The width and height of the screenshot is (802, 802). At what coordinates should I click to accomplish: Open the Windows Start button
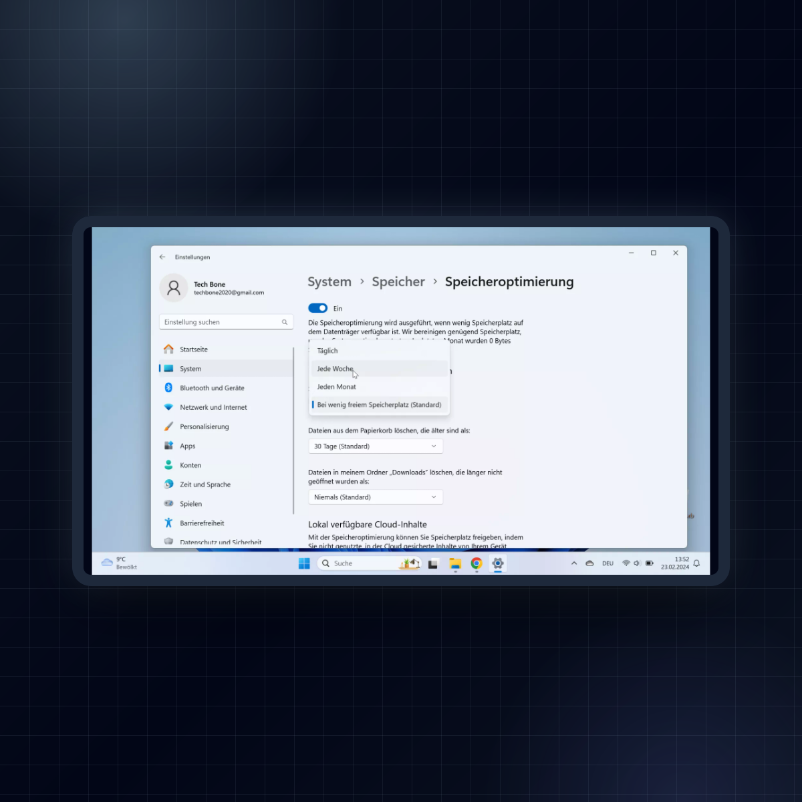click(x=304, y=563)
